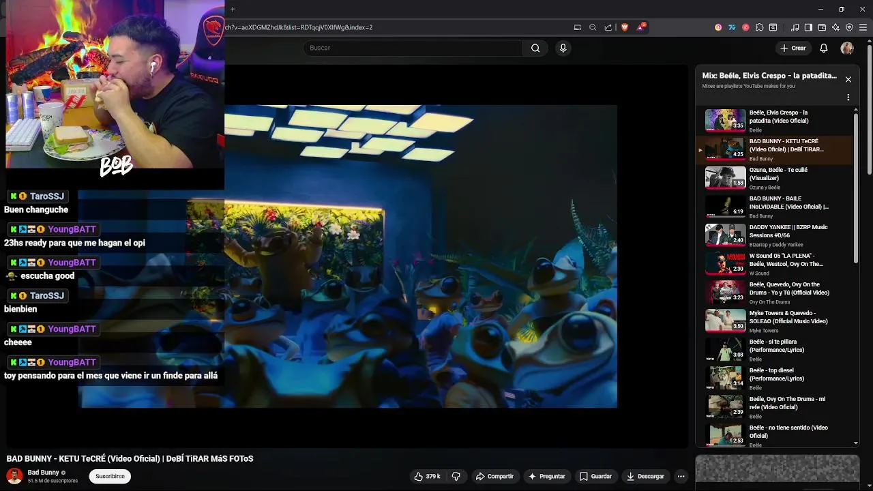
Task: Select Ozuna, Beéle - Te culié playlist item
Action: click(x=775, y=178)
